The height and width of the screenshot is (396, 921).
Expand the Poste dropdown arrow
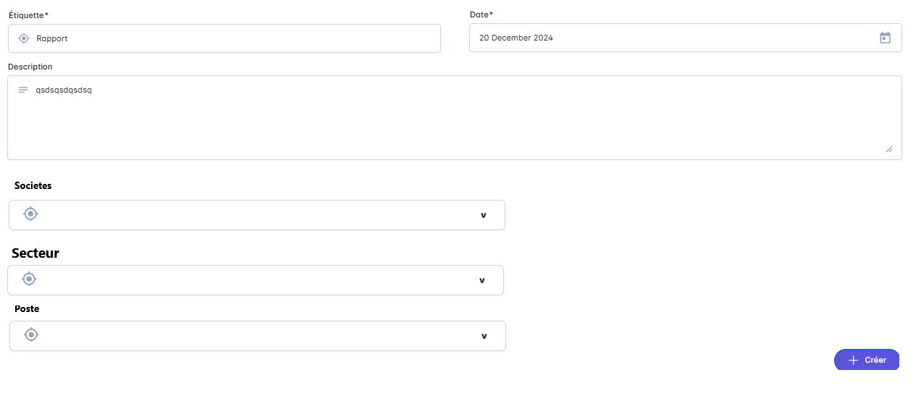tap(484, 336)
